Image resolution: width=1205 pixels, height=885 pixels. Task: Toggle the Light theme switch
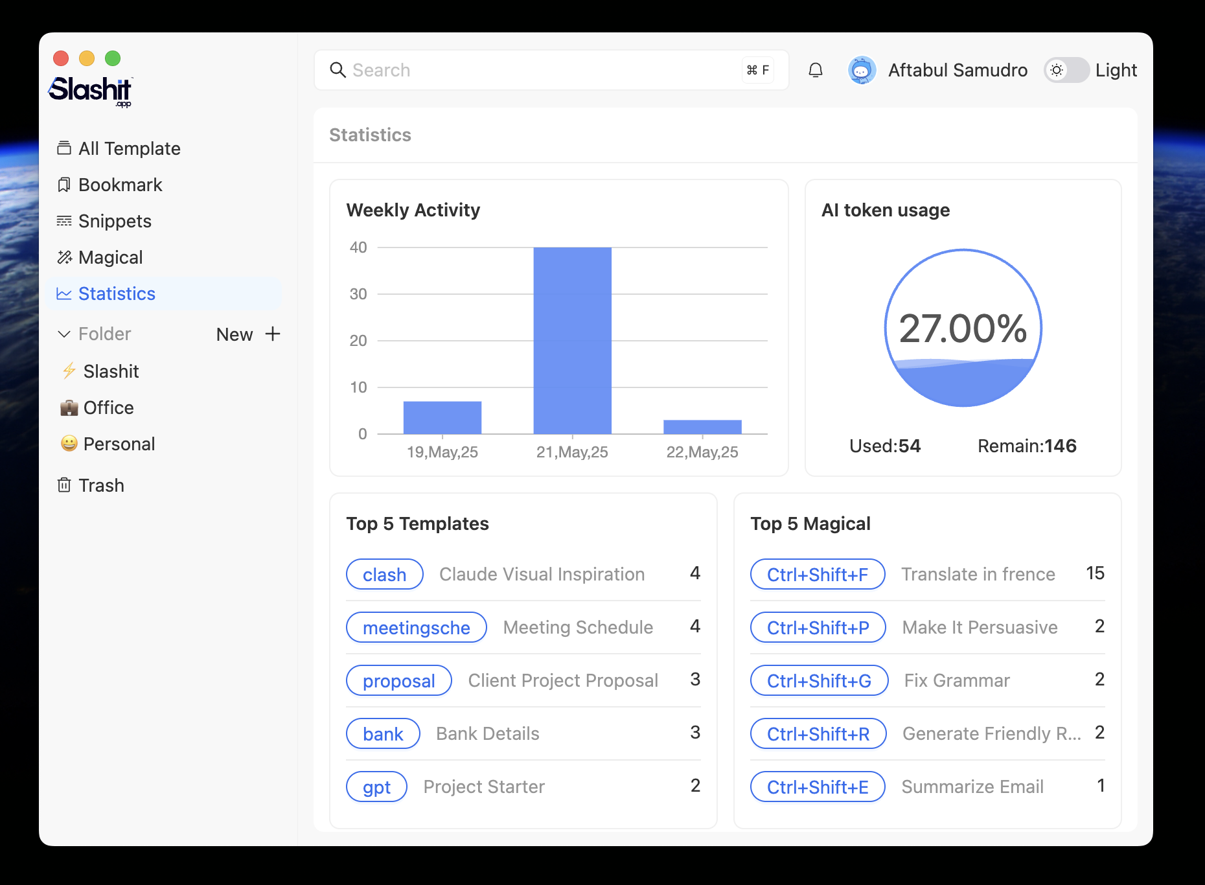1066,70
